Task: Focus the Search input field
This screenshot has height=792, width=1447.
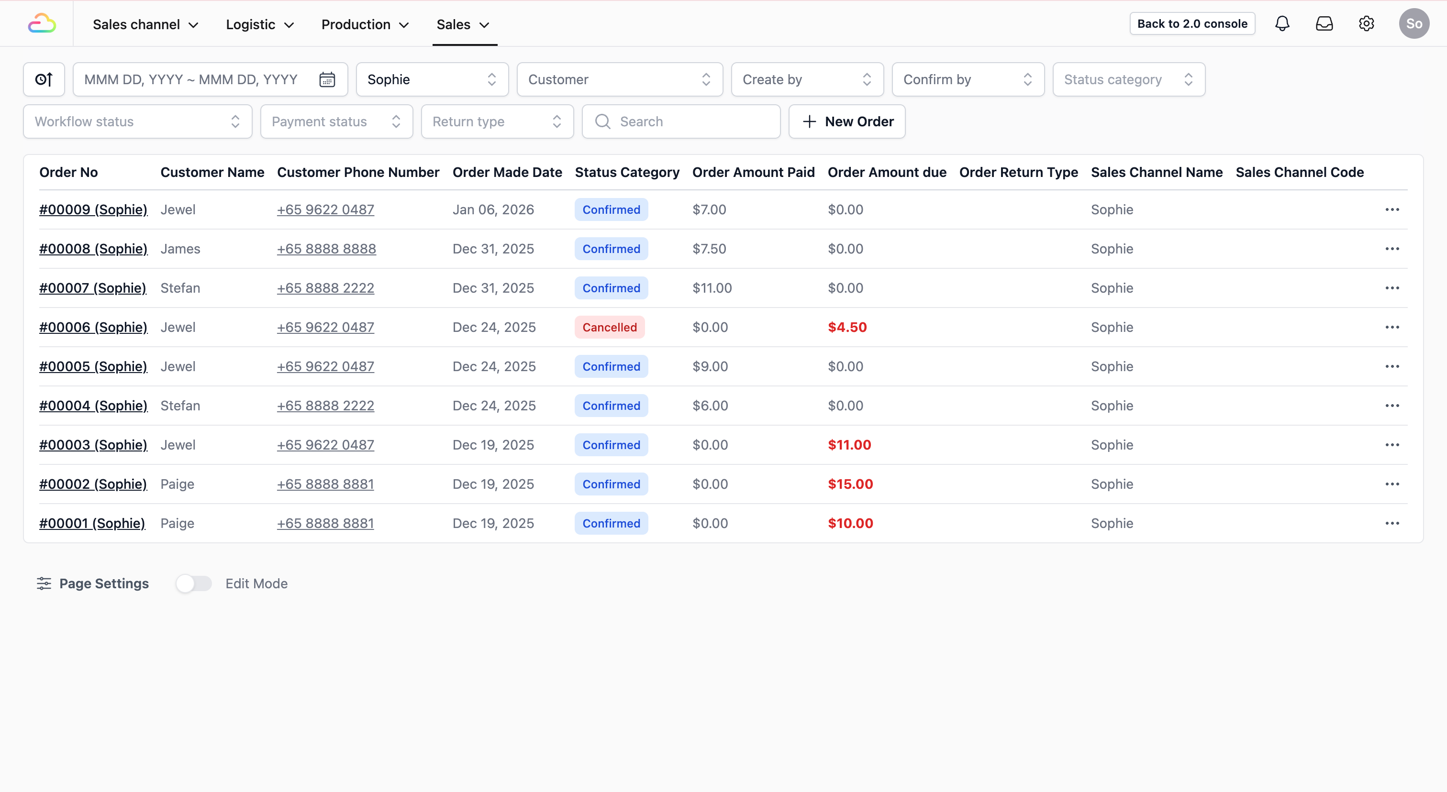Action: [x=691, y=121]
